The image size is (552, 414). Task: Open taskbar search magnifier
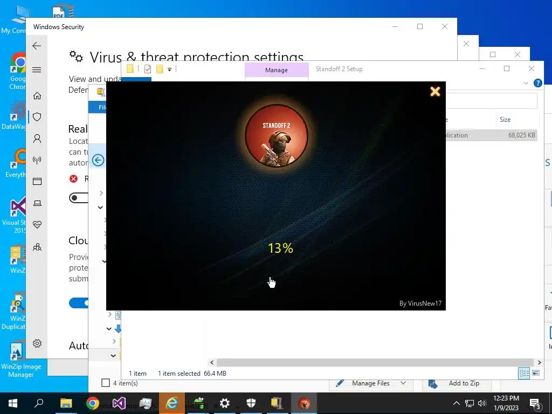(39, 403)
